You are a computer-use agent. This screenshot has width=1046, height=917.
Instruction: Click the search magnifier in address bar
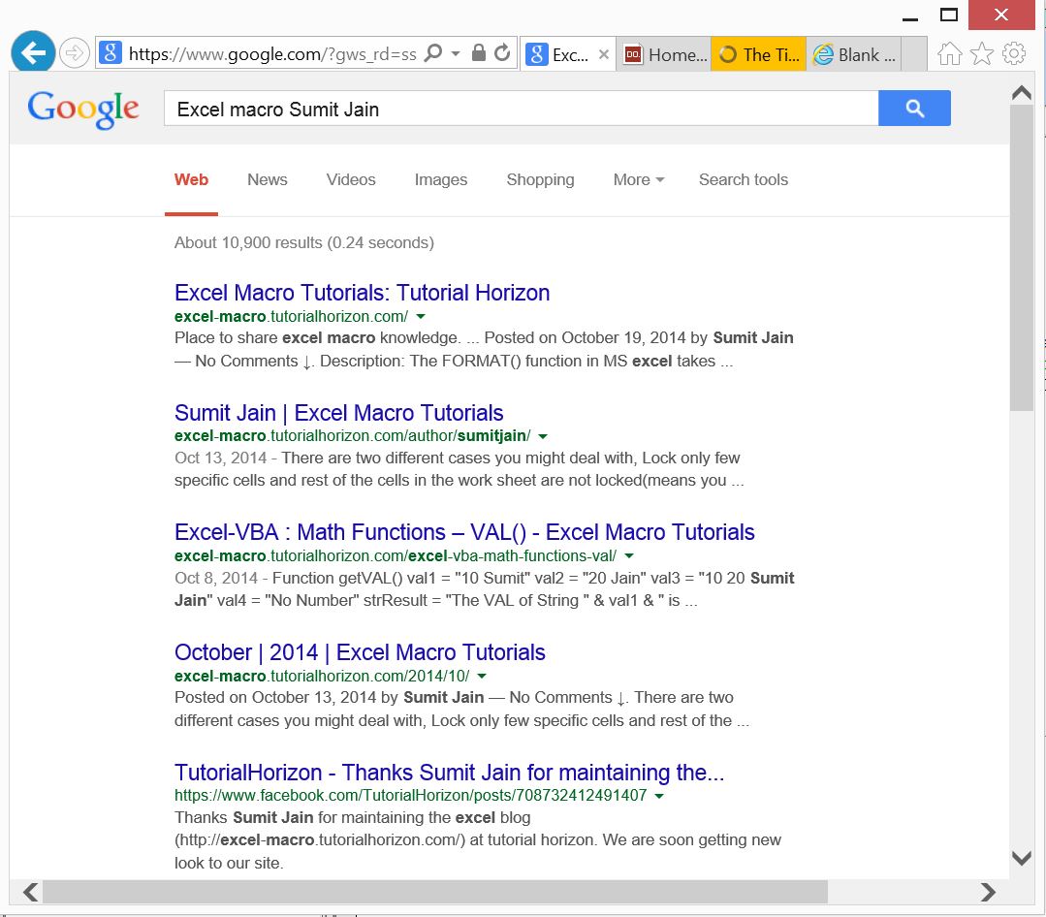tap(433, 52)
